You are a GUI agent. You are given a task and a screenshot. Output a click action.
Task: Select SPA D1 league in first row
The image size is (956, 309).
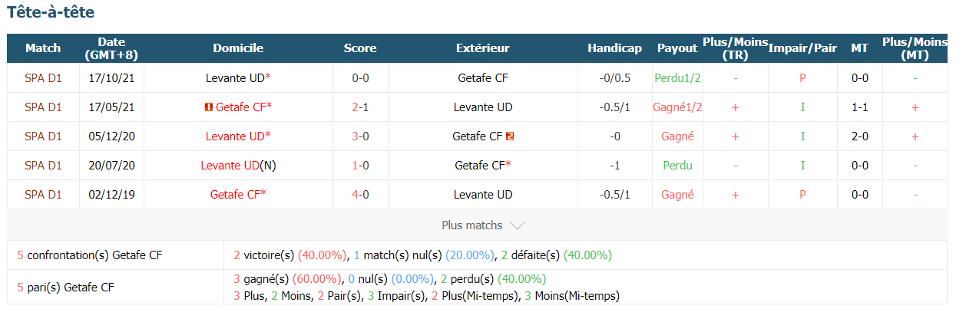[43, 78]
